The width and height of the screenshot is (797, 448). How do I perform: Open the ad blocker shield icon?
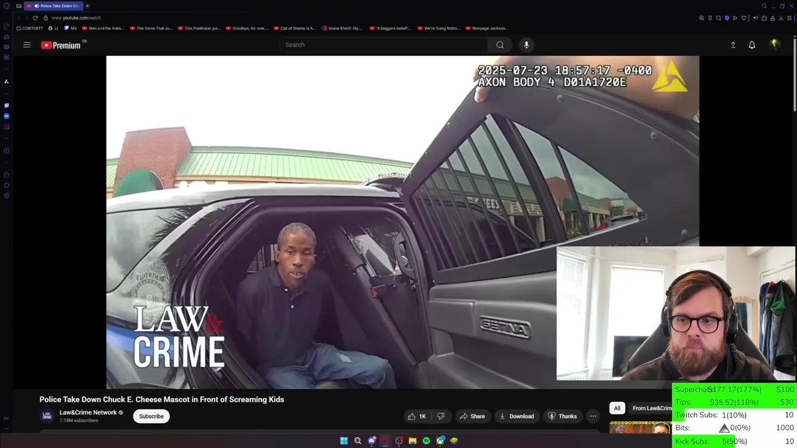pyautogui.click(x=727, y=18)
